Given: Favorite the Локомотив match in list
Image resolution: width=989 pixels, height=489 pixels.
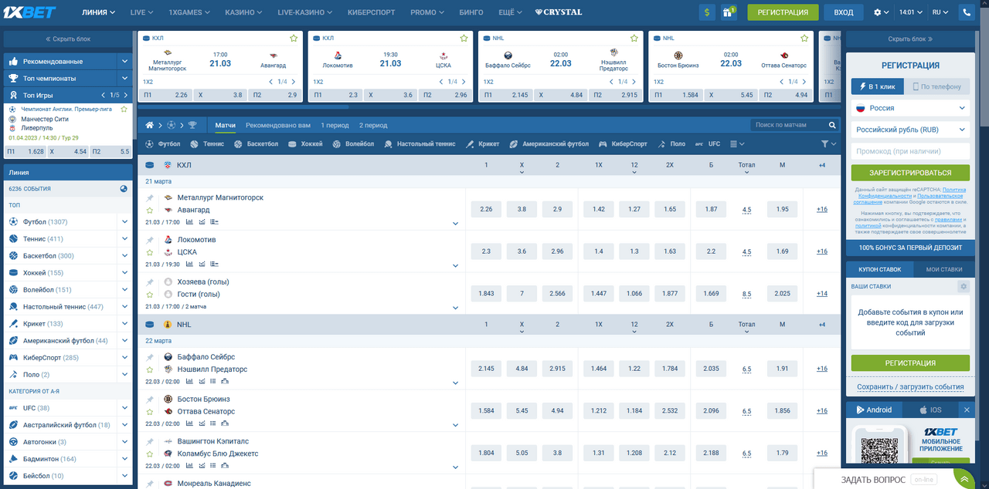Looking at the screenshot, I should point(150,252).
